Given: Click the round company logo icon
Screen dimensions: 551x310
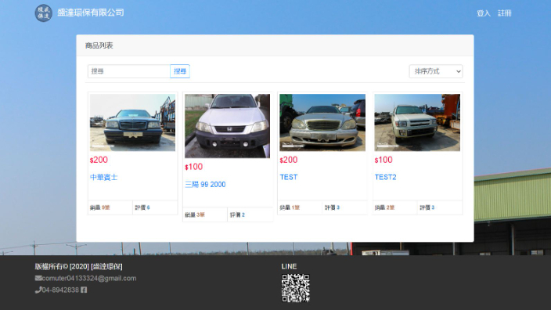Looking at the screenshot, I should (44, 13).
